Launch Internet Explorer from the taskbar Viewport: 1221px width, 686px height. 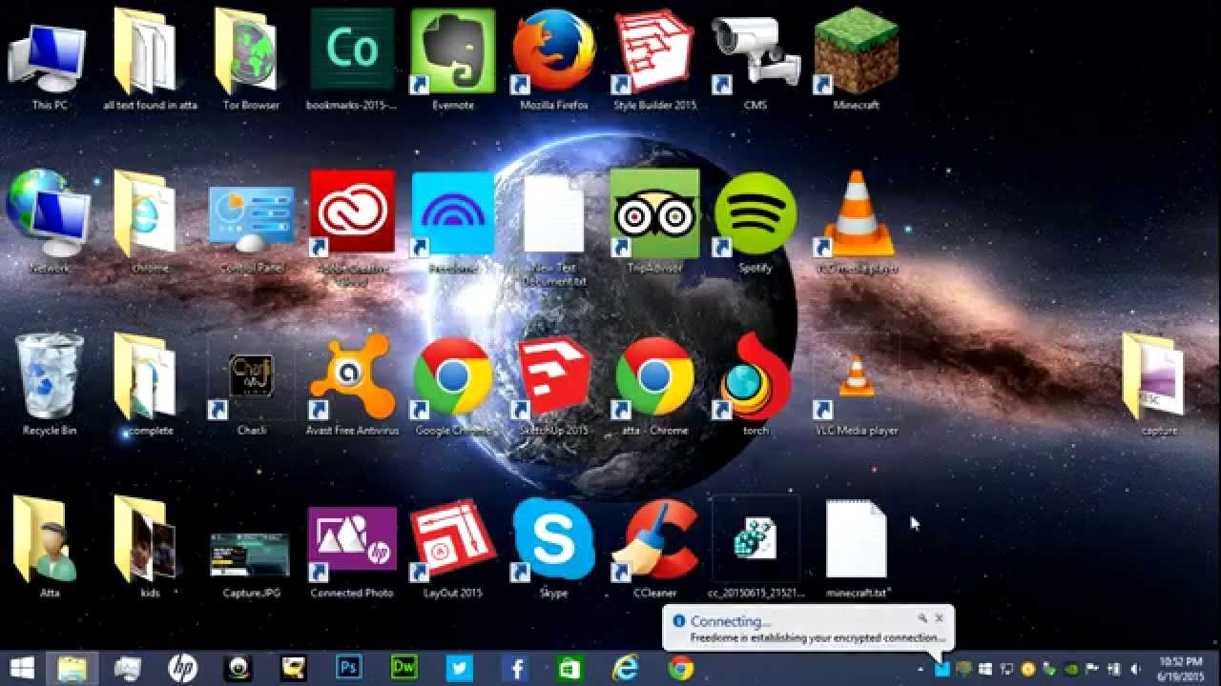click(626, 669)
